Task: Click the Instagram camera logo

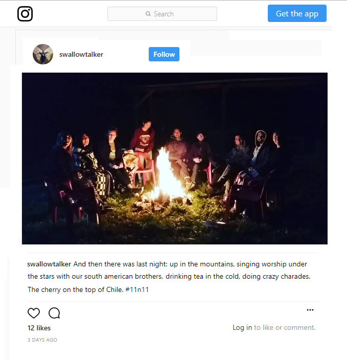Action: [x=25, y=14]
